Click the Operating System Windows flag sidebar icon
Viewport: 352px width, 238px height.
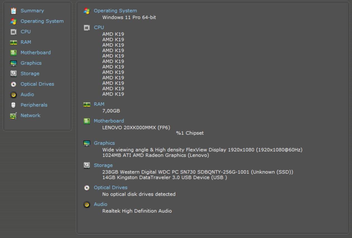click(13, 21)
